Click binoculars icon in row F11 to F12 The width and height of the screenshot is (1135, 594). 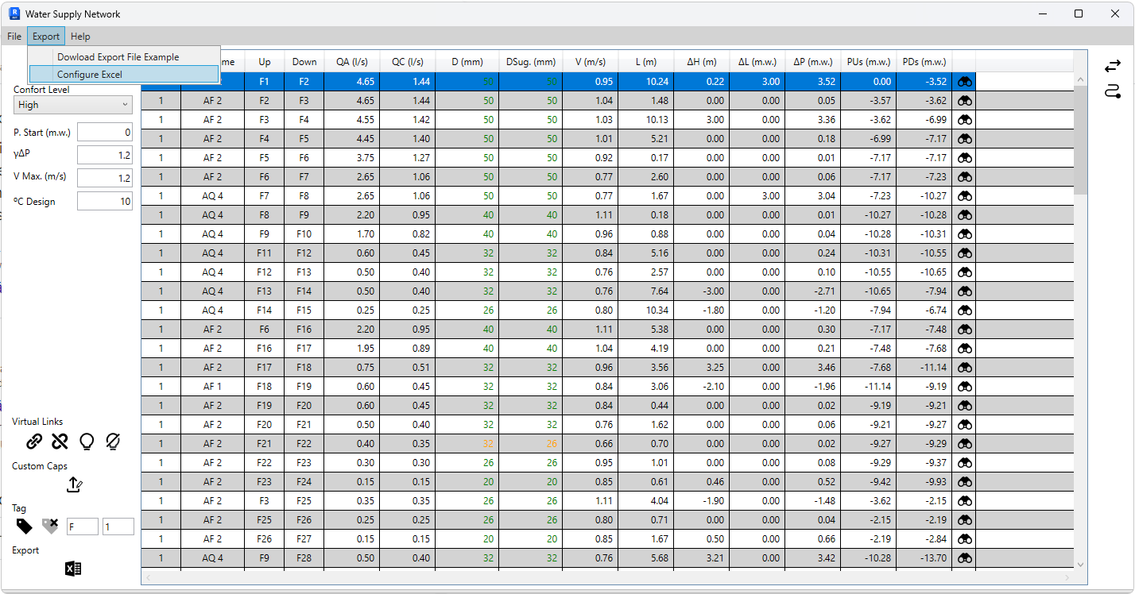pos(964,253)
